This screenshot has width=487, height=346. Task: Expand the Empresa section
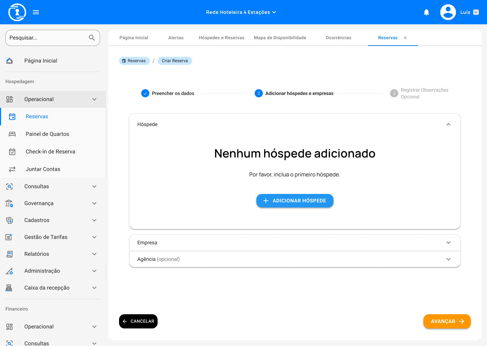click(448, 243)
